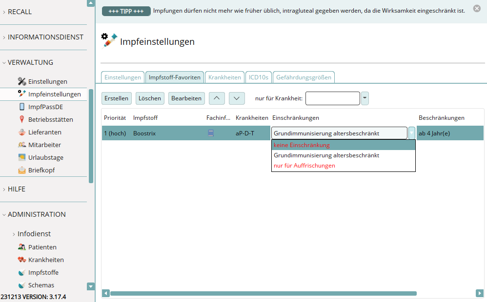Switch to the Krankheiten tab
The height and width of the screenshot is (302, 487).
point(224,77)
